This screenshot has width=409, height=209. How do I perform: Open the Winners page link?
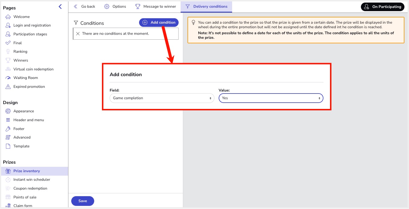click(x=21, y=60)
